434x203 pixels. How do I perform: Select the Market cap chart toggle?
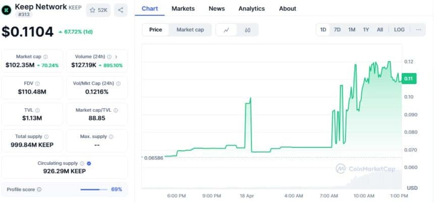click(190, 30)
